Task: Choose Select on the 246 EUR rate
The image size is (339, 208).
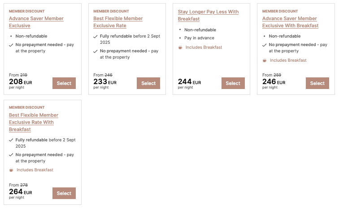Action: click(317, 83)
